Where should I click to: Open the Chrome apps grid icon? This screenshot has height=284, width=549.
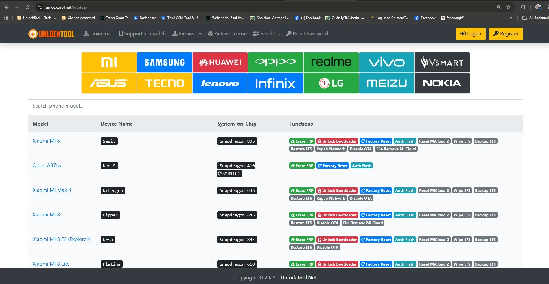pyautogui.click(x=6, y=18)
